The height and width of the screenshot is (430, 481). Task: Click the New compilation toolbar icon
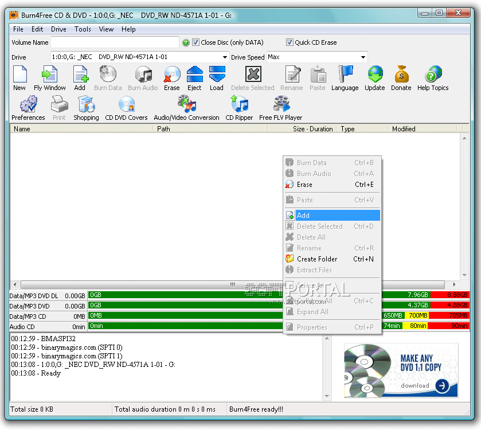point(19,77)
